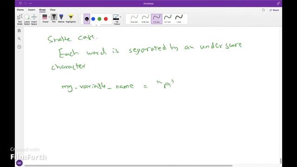This screenshot has width=297, height=167.
Task: Pick the green ink colour swatch
Action: pos(99,19)
